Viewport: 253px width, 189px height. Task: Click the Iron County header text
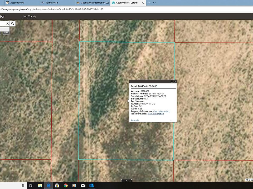coord(29,16)
